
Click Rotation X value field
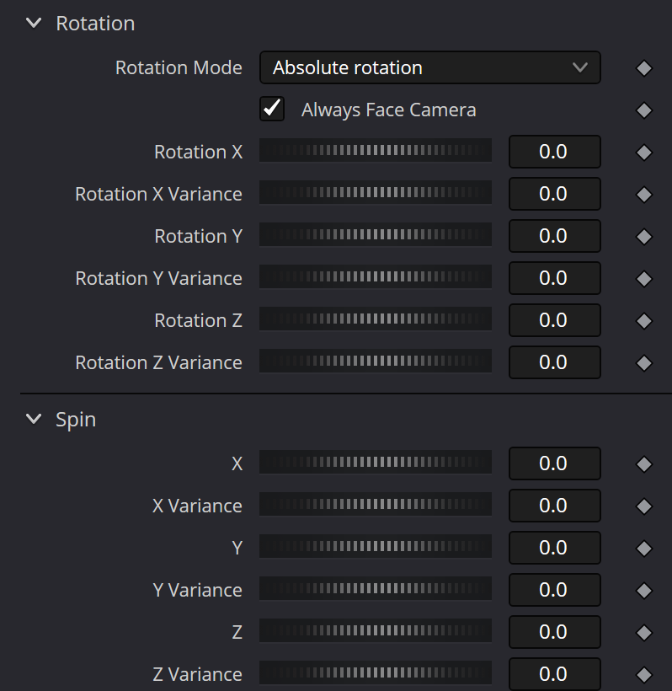point(555,152)
